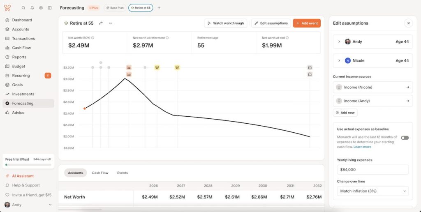421x212 pixels.
Task: Select the Retire at 55 scenario tab
Action: (x=141, y=8)
